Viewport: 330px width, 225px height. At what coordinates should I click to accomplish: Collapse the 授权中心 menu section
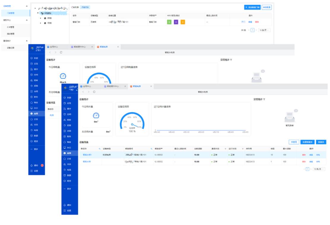(26, 20)
